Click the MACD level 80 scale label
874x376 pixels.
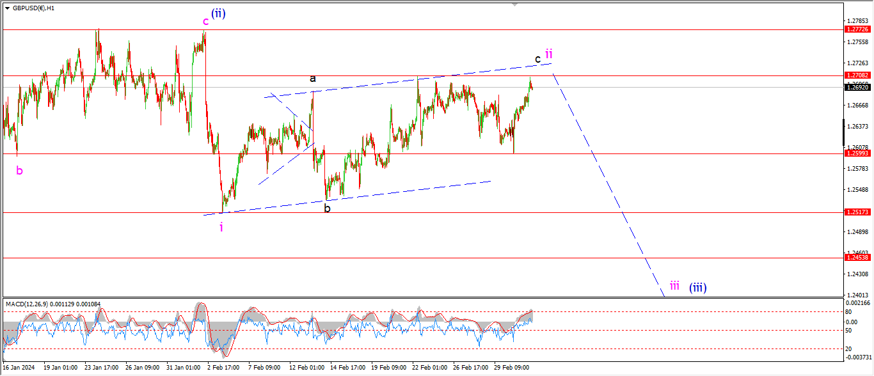(x=848, y=312)
